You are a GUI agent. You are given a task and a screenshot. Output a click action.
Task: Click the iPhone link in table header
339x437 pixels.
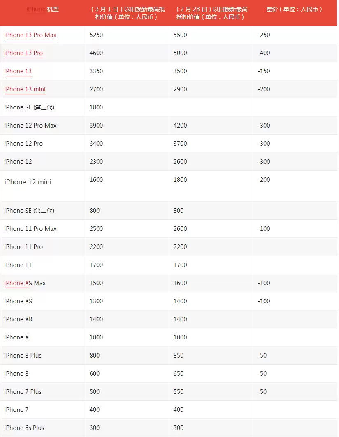[x=36, y=9]
